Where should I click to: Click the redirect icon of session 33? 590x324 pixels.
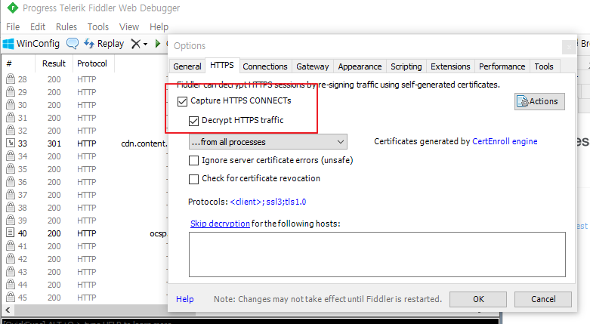click(x=11, y=143)
